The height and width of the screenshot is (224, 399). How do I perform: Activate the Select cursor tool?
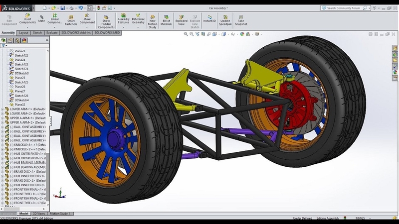pos(89,8)
